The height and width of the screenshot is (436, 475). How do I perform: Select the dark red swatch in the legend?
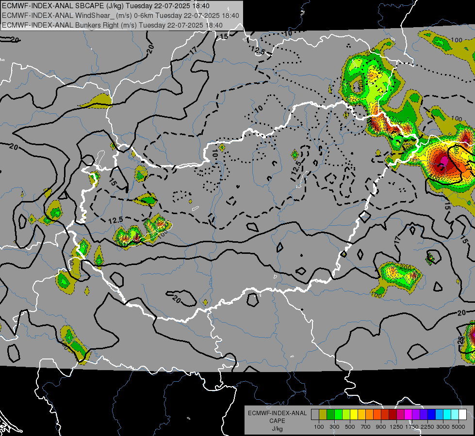(393, 414)
